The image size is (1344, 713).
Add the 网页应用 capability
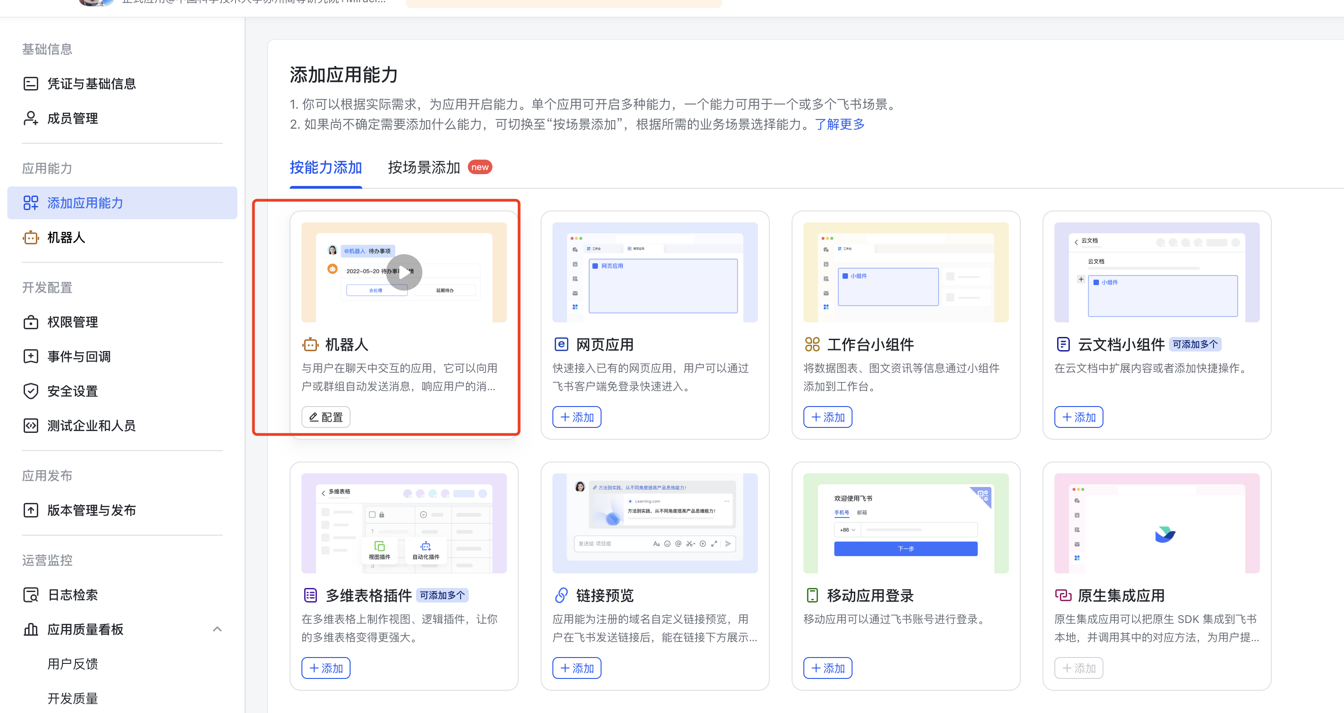[x=577, y=417]
